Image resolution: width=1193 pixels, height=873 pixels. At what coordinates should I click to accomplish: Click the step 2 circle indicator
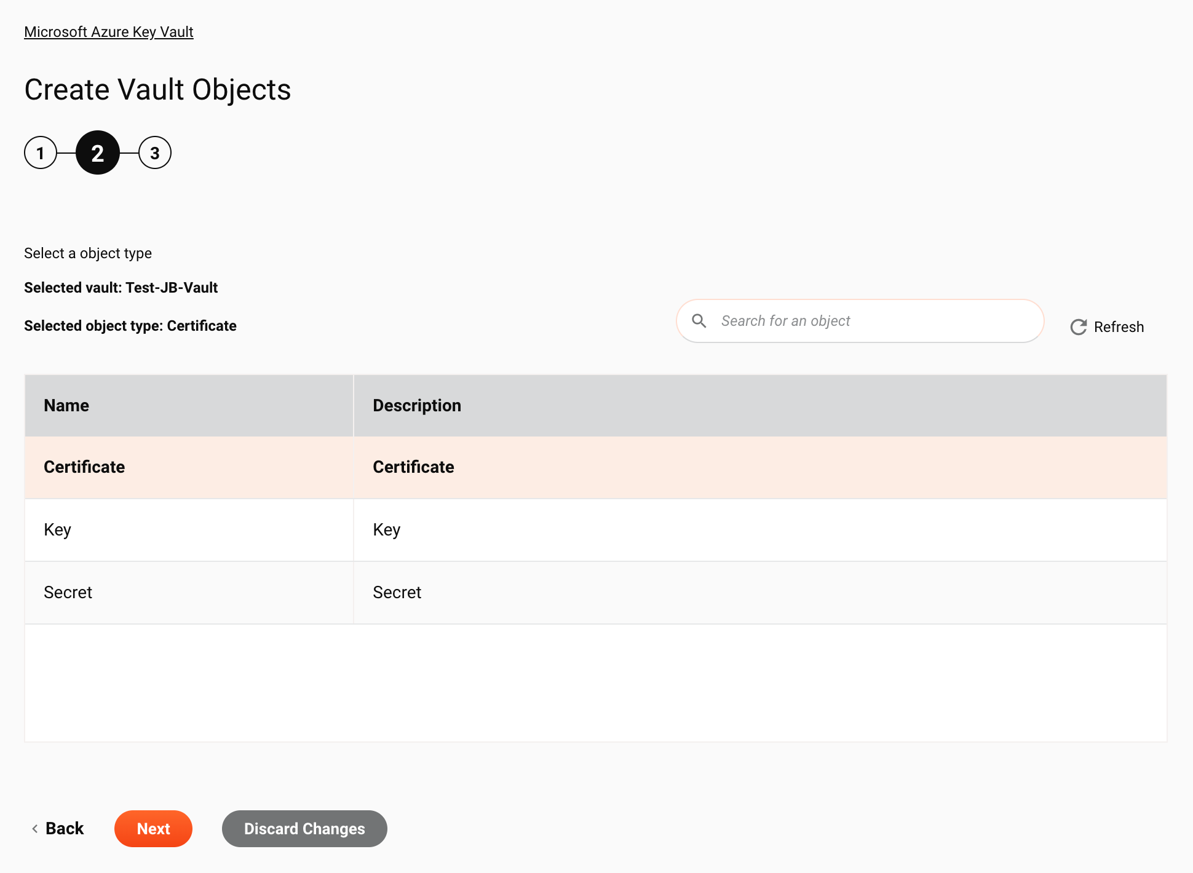click(97, 154)
